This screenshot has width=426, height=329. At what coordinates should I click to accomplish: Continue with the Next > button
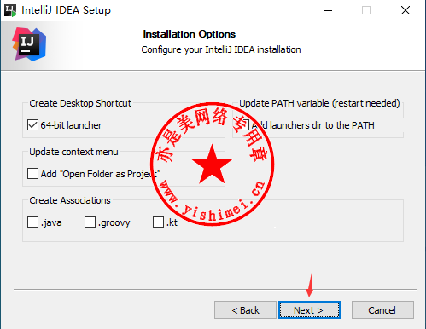(x=309, y=310)
